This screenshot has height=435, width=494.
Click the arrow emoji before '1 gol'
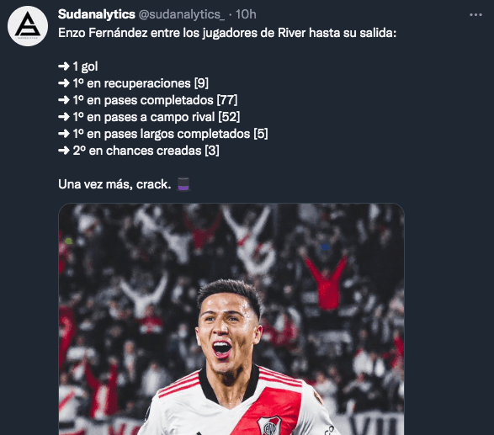click(x=64, y=66)
